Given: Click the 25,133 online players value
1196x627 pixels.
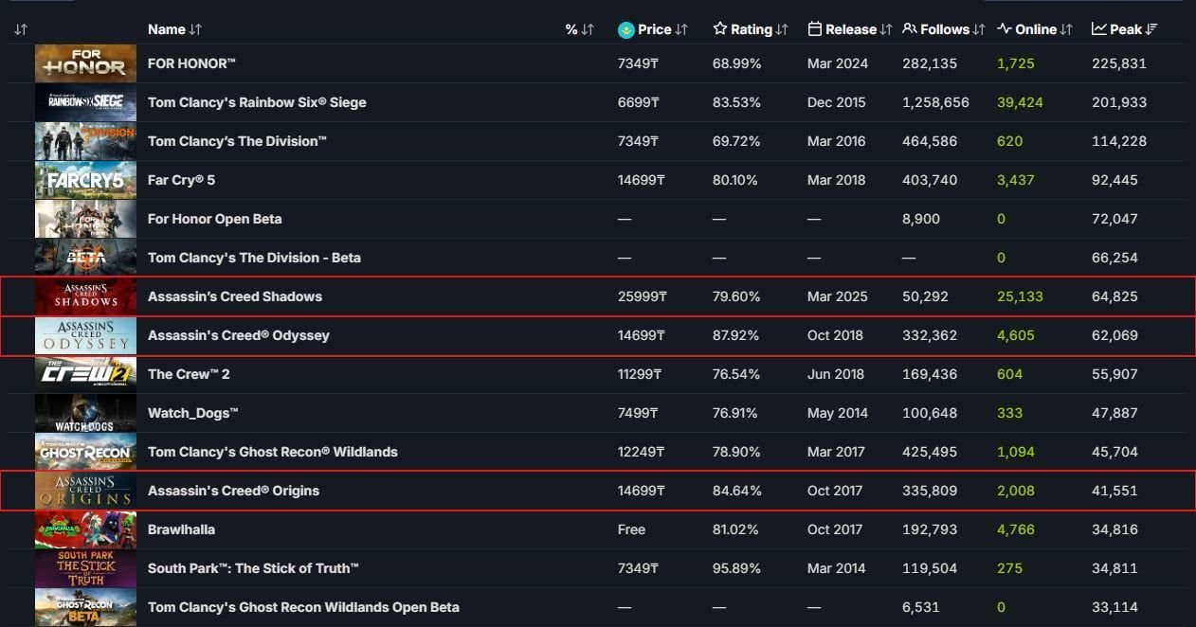Looking at the screenshot, I should pyautogui.click(x=1020, y=296).
